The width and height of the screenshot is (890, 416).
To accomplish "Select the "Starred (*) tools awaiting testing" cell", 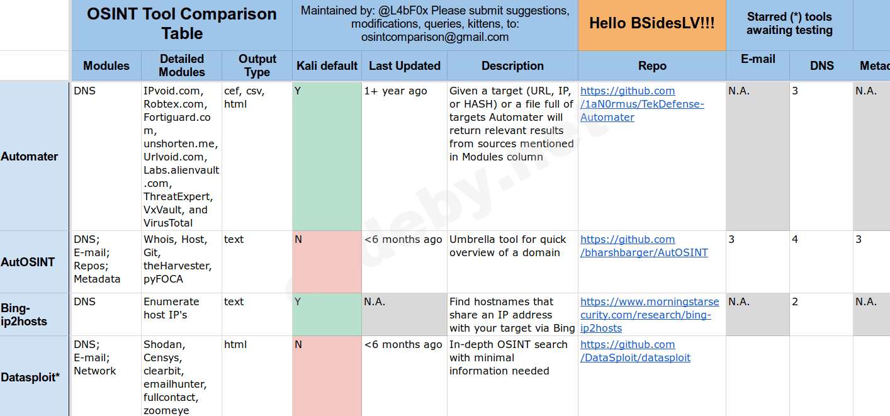I will tap(789, 24).
